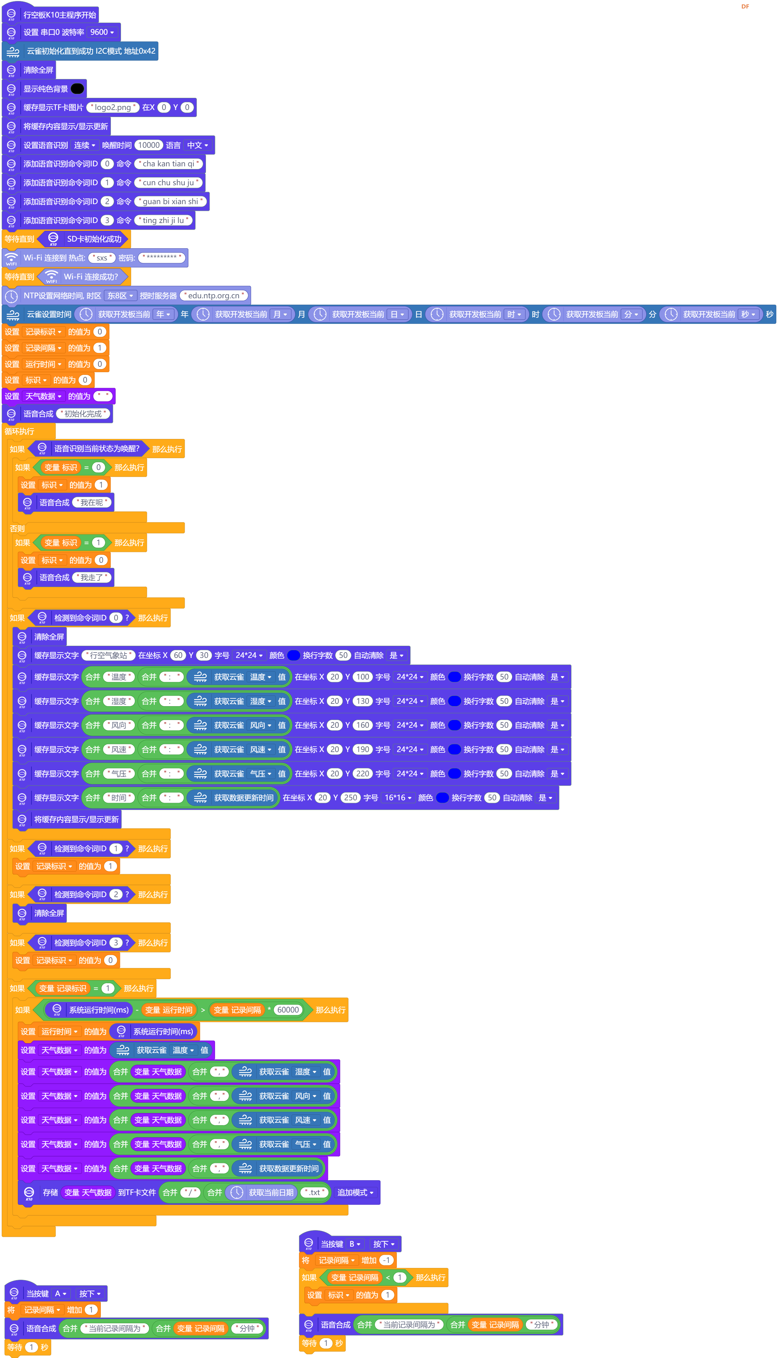Click the 变量 记录标识 variable in the if condition
778x1358 pixels.
point(63,989)
